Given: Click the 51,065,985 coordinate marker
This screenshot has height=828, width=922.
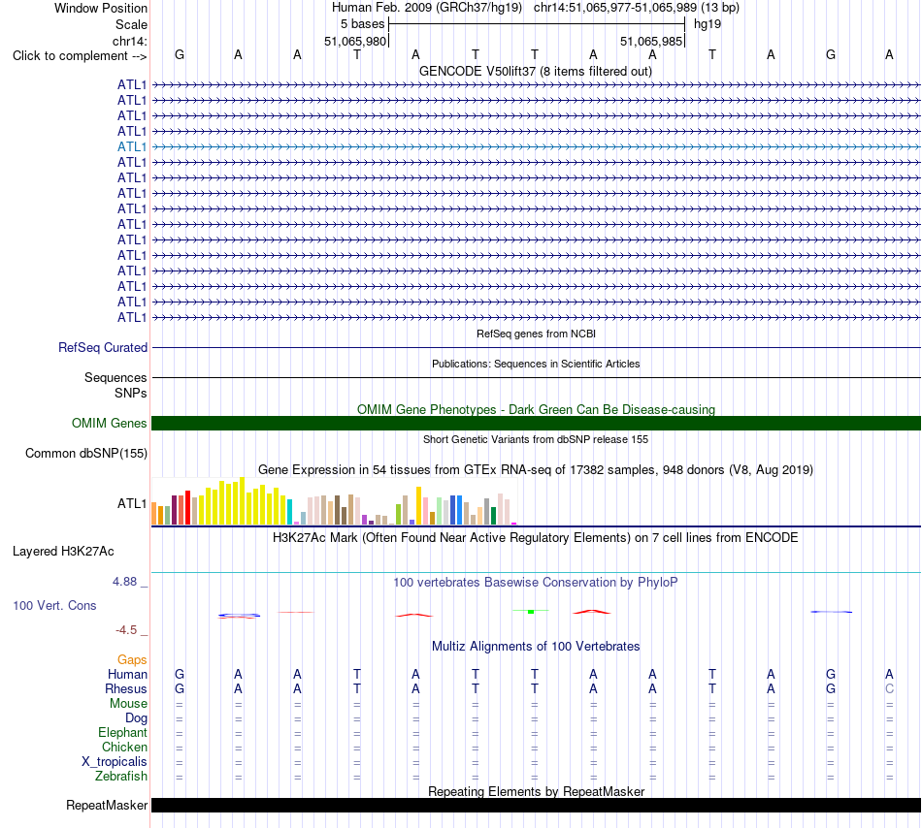Looking at the screenshot, I should (x=651, y=41).
